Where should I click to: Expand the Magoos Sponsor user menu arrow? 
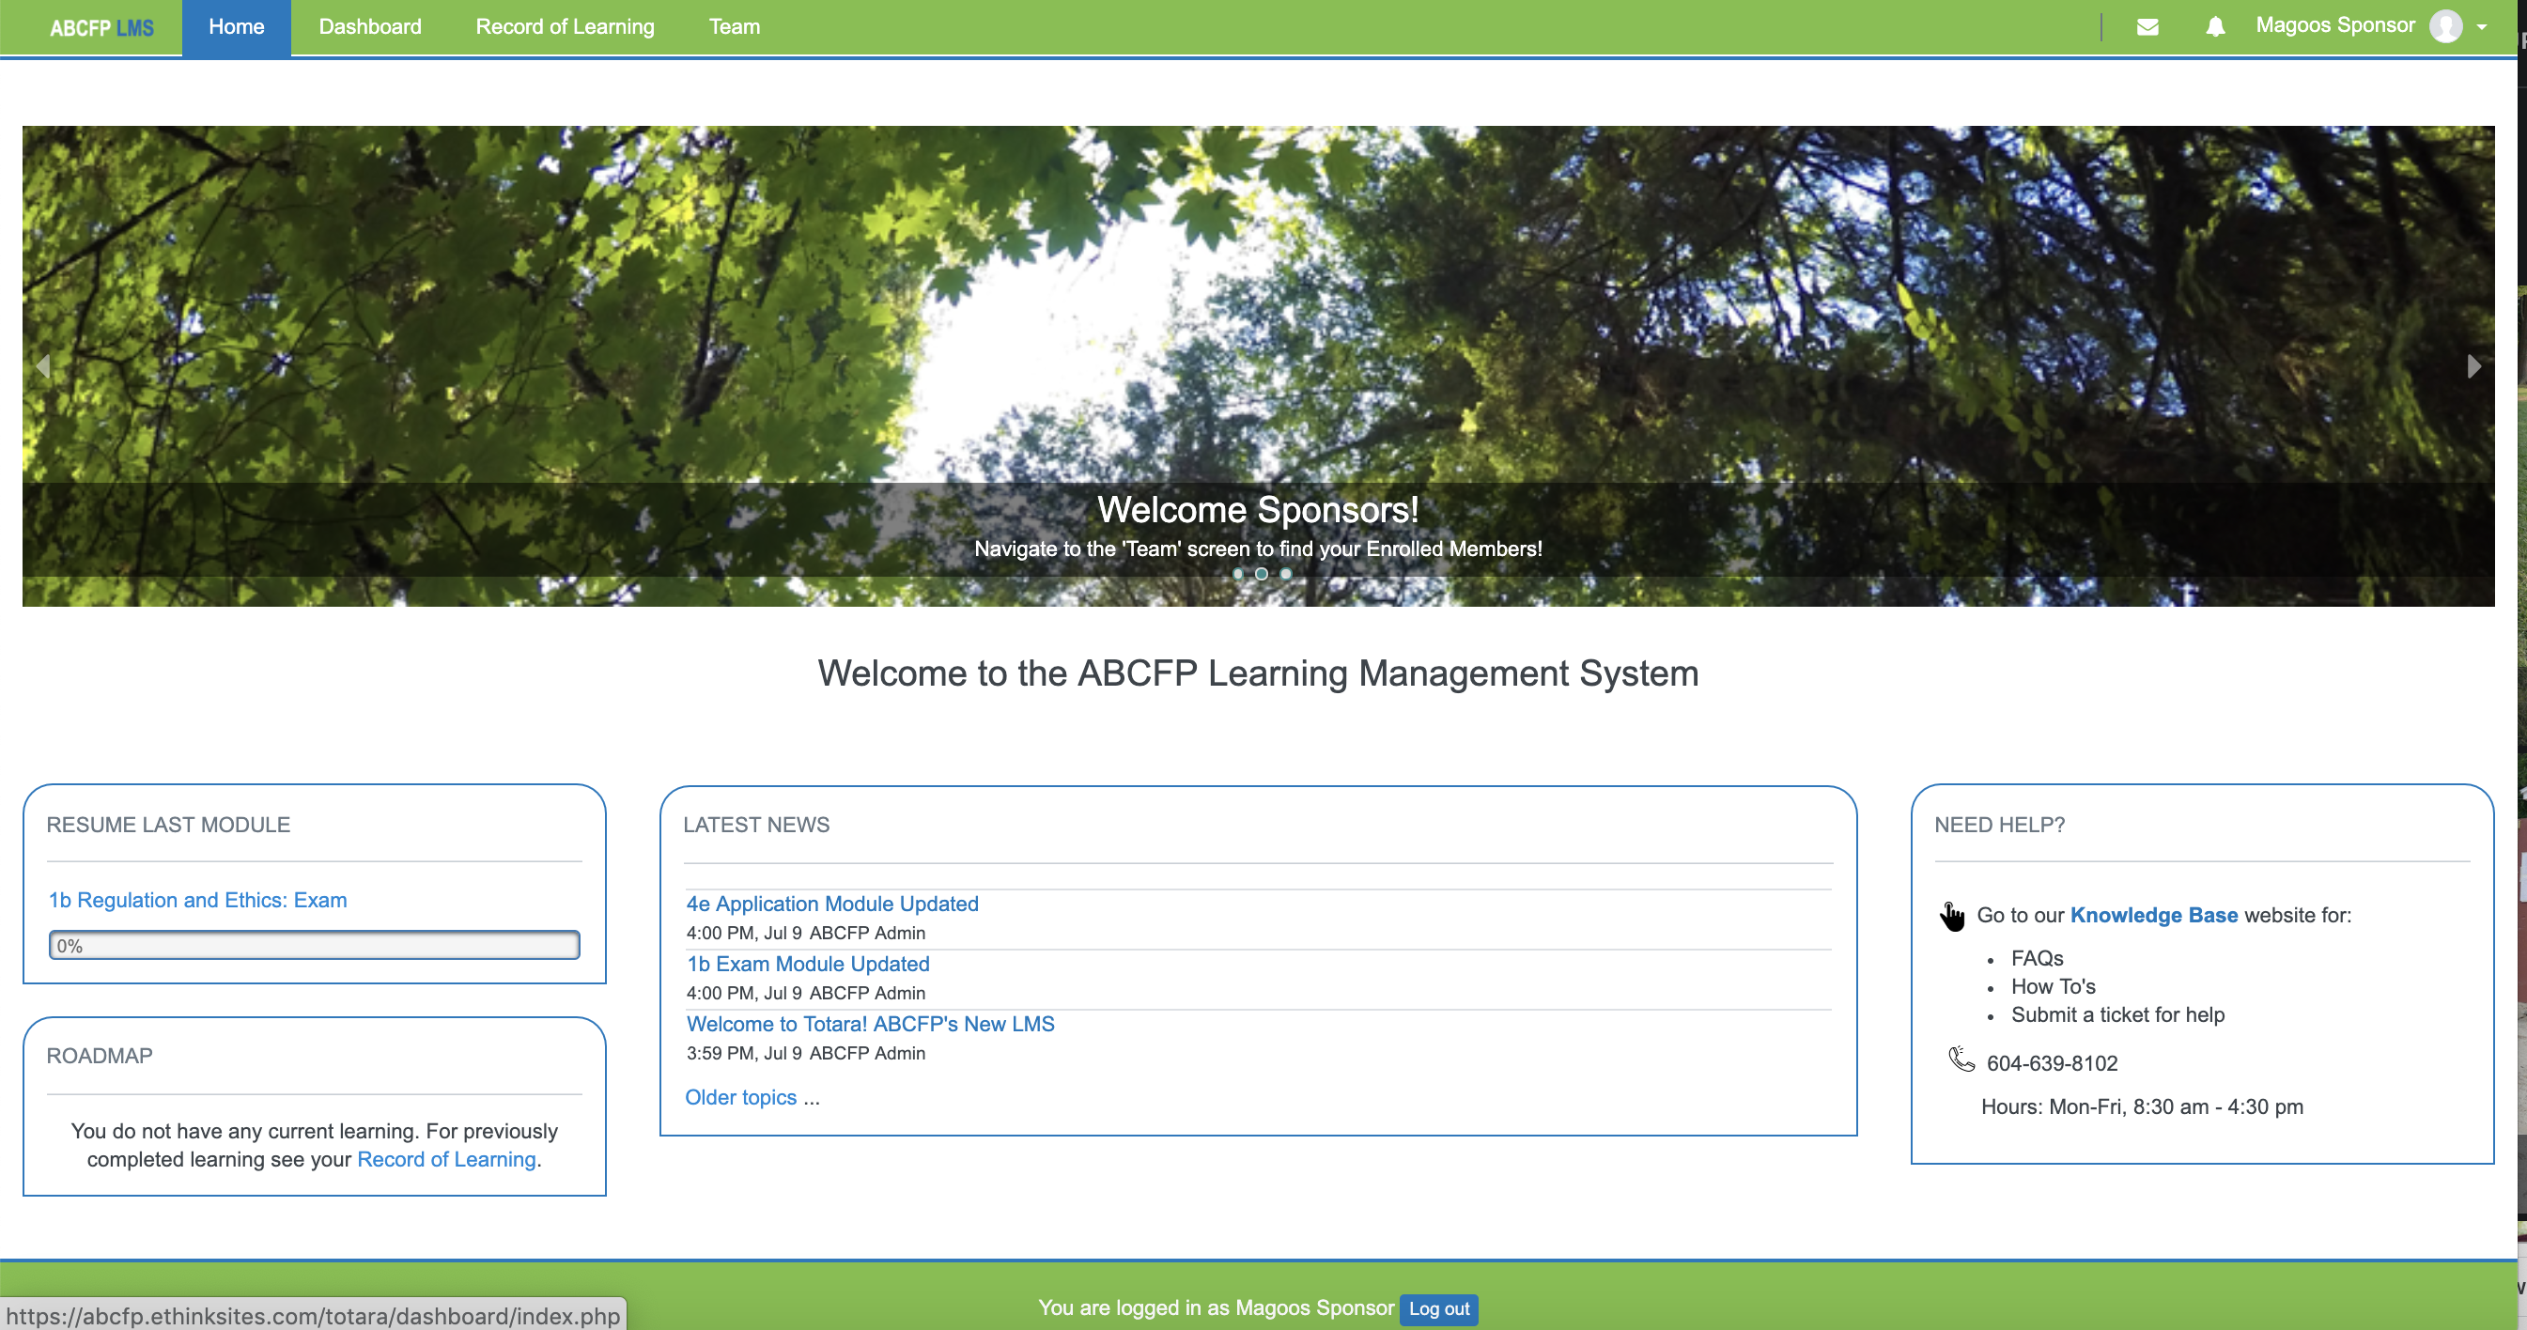[x=2482, y=27]
